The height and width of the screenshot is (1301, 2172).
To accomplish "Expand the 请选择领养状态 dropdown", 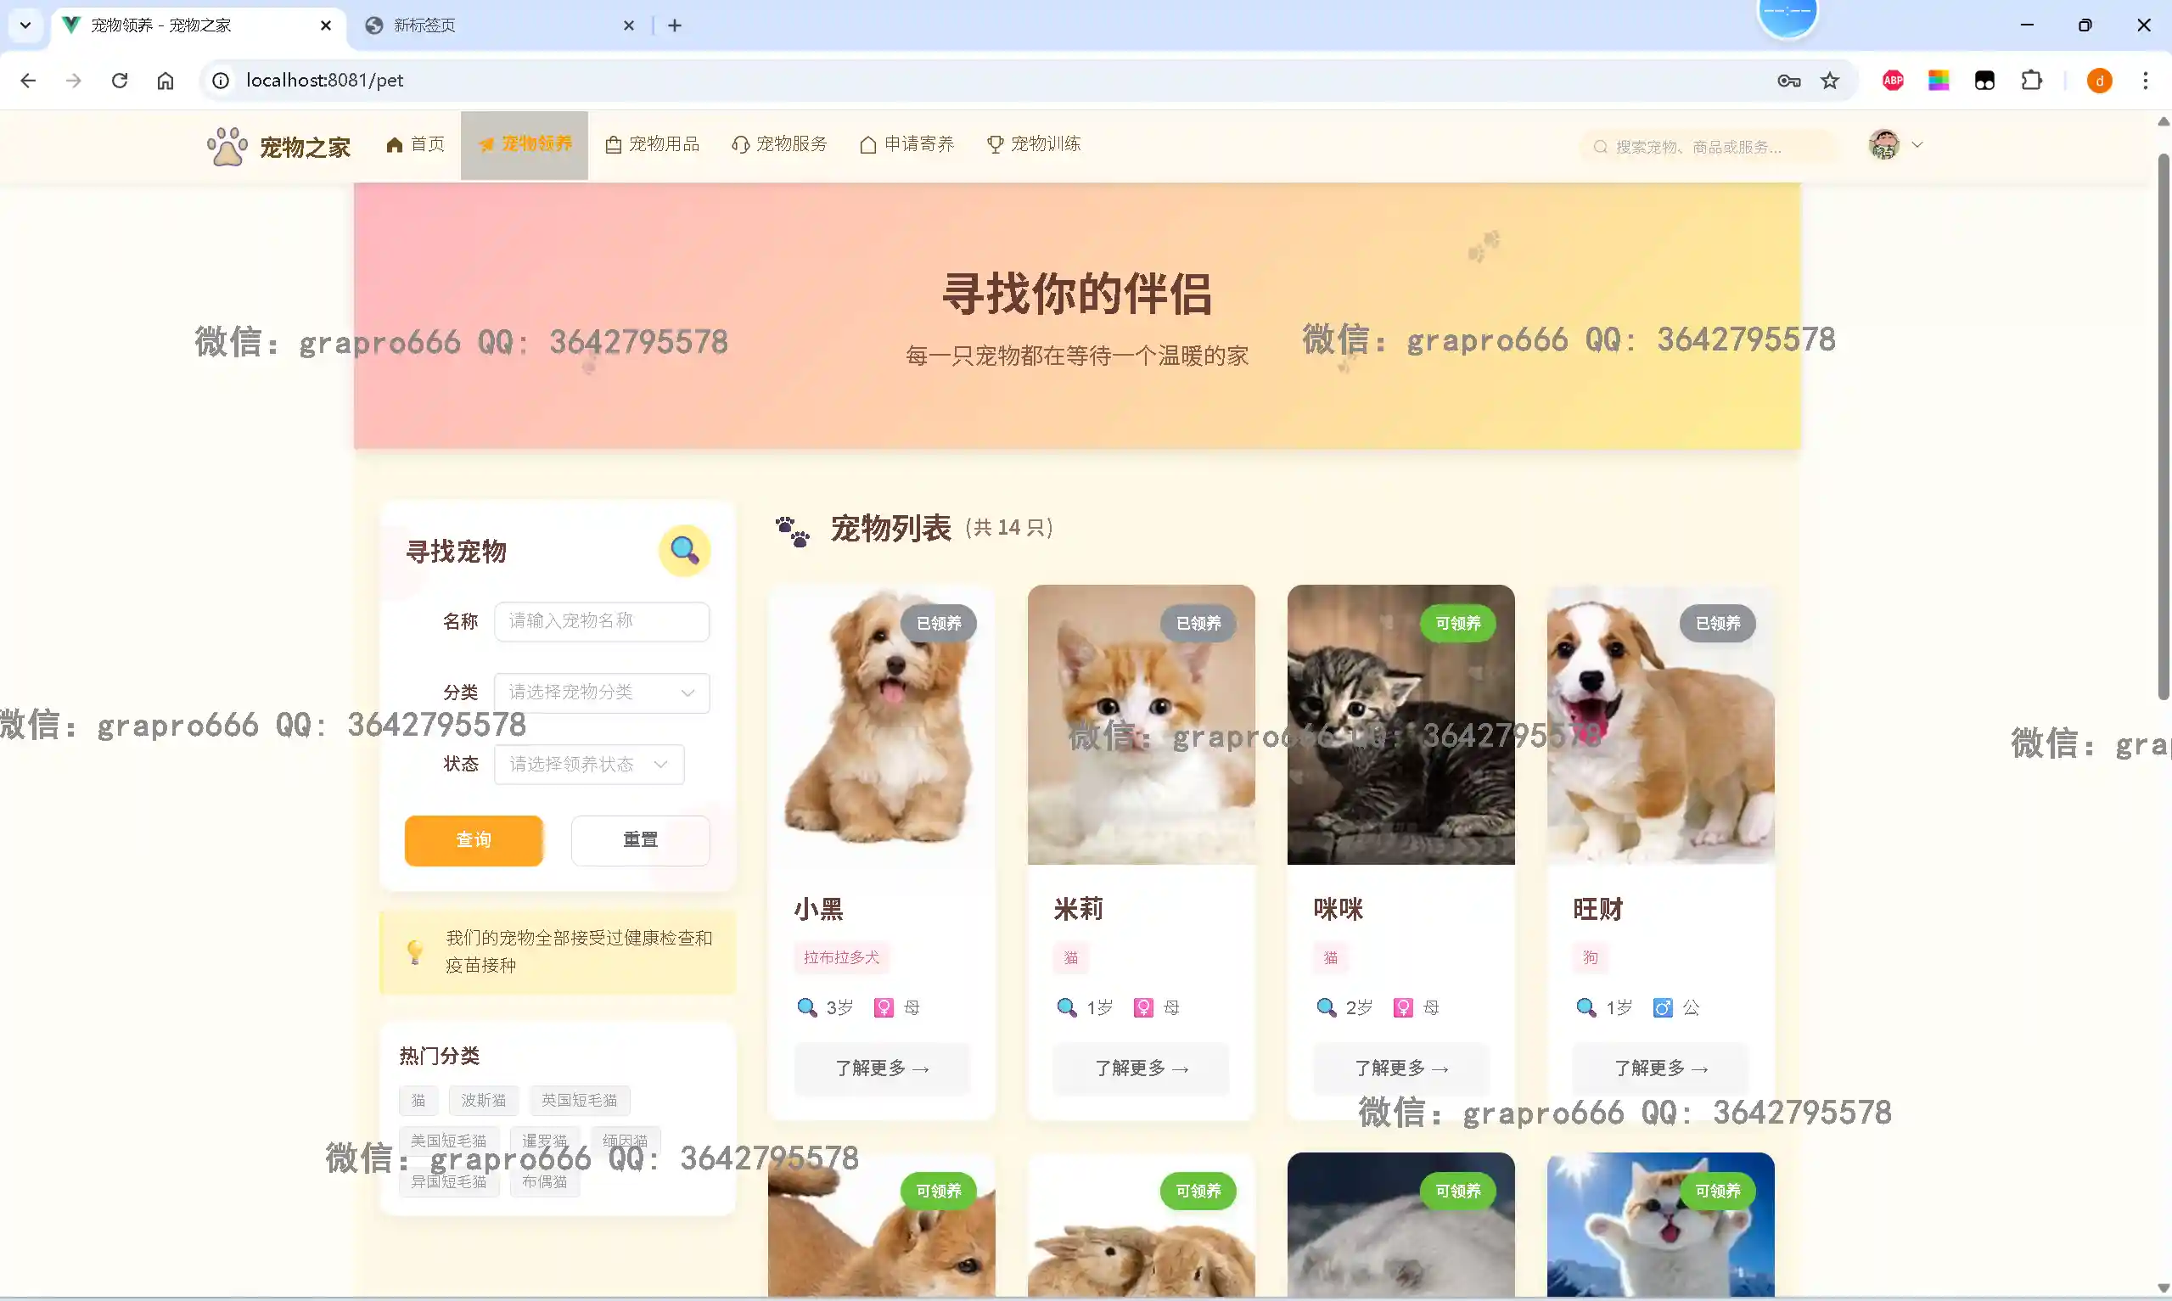I will tap(588, 765).
